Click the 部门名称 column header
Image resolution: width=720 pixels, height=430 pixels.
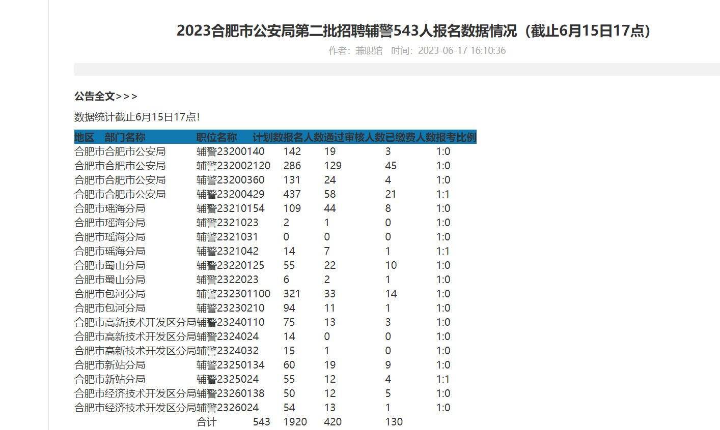(x=125, y=137)
